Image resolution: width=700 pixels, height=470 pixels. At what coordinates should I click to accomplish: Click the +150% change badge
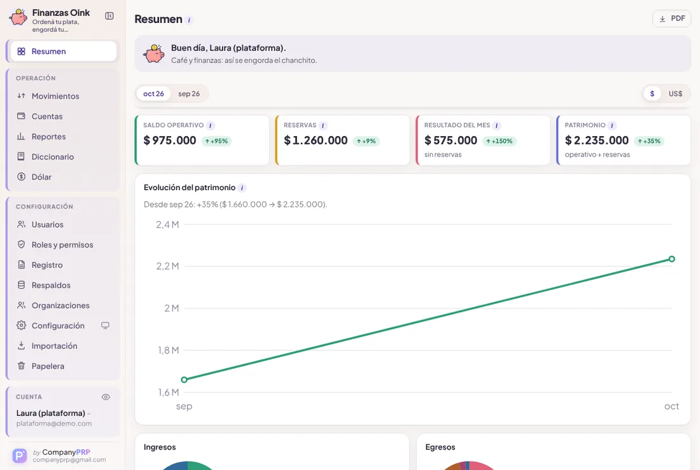click(x=499, y=141)
